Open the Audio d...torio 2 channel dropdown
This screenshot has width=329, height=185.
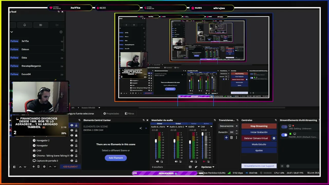(x=186, y=127)
